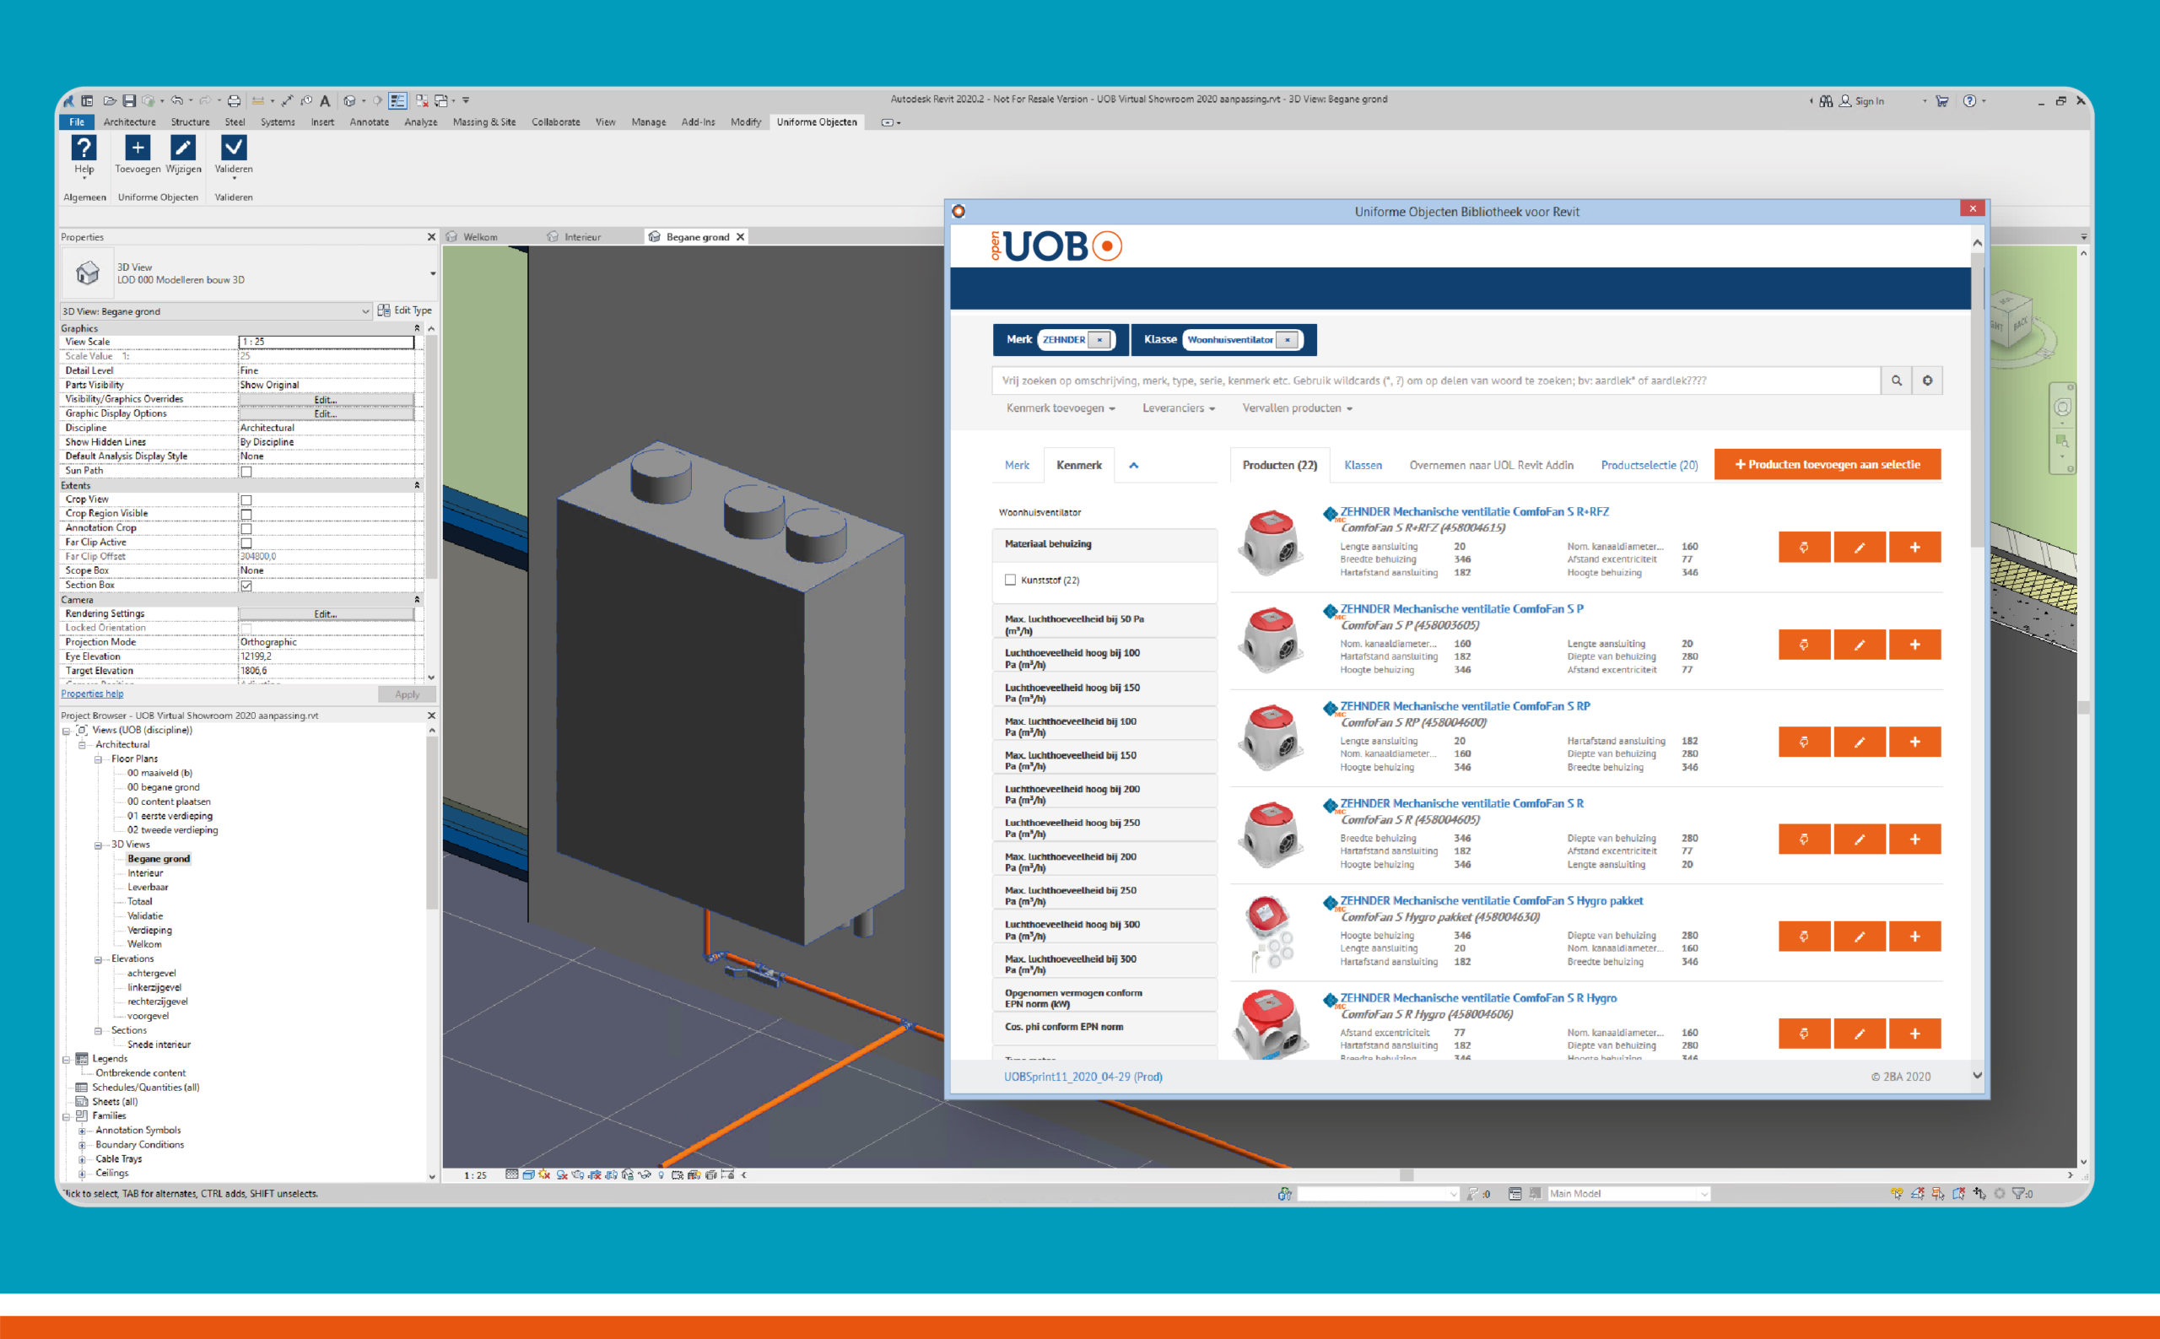Click the search magnifier icon in UOB search bar
This screenshot has width=2160, height=1339.
[1896, 381]
